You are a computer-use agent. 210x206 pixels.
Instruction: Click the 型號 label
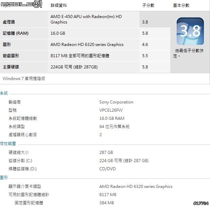pos(13,110)
